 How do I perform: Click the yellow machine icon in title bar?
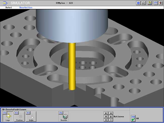(150, 3)
